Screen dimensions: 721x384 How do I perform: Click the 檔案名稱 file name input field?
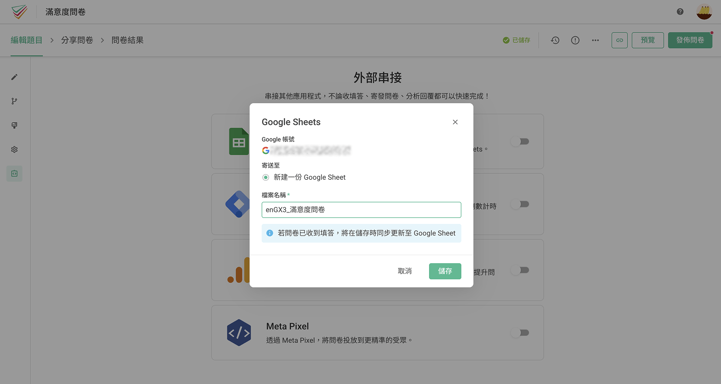[x=362, y=210]
